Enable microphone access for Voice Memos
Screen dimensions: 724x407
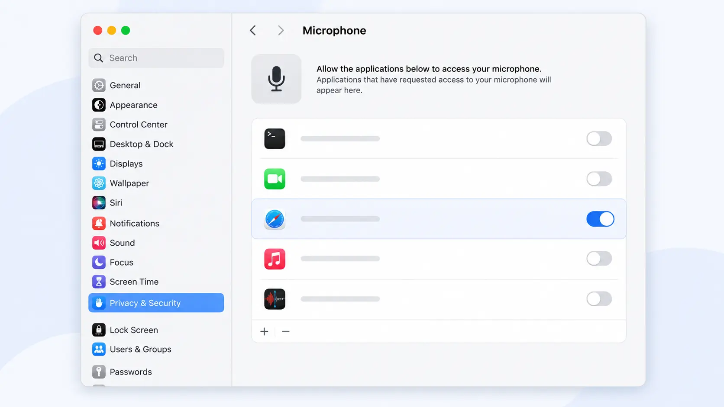[599, 299]
